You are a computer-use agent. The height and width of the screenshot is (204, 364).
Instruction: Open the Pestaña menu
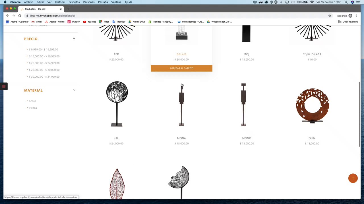click(x=103, y=2)
